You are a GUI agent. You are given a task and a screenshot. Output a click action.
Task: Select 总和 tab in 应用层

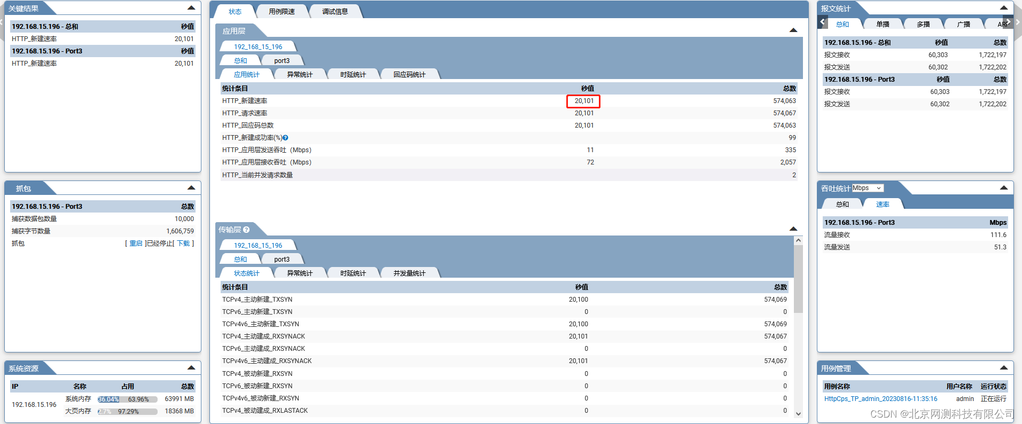point(240,61)
